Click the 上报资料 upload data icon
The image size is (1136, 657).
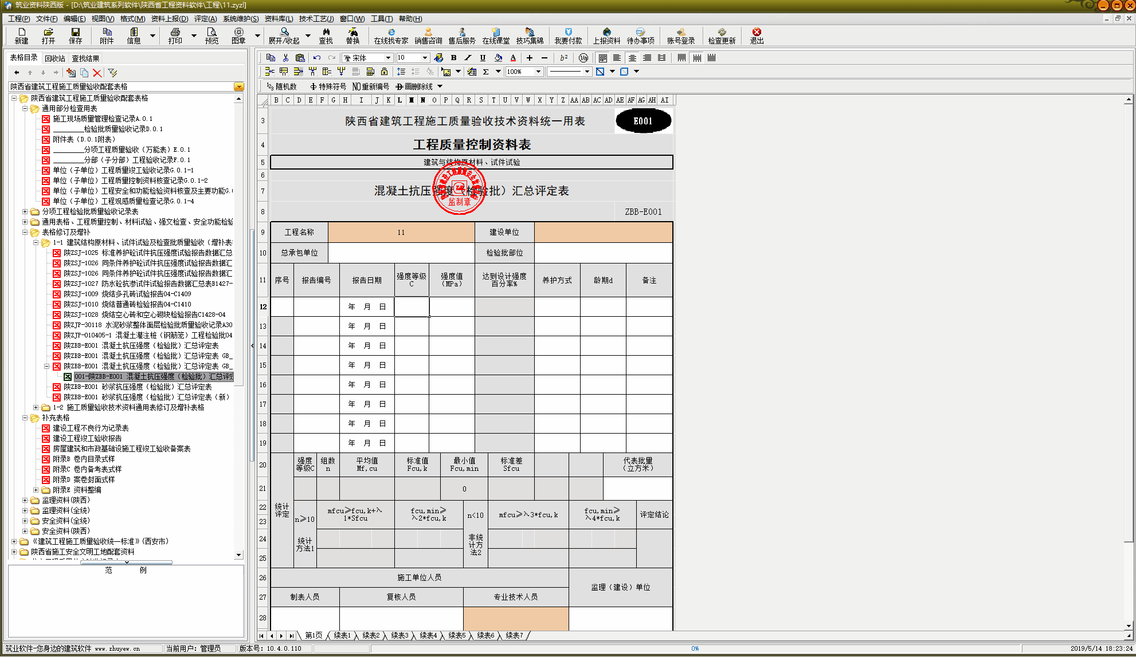pos(606,36)
